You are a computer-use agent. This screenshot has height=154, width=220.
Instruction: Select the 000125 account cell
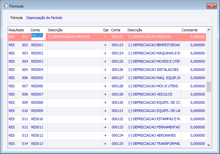point(119,61)
